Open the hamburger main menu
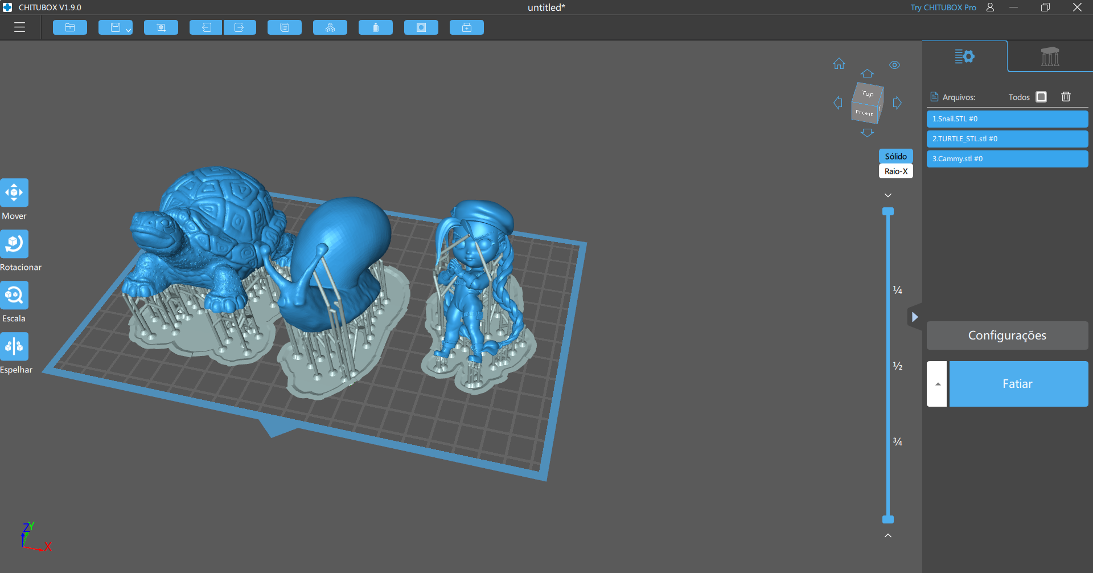Screen dimensions: 1093x573 coord(20,27)
